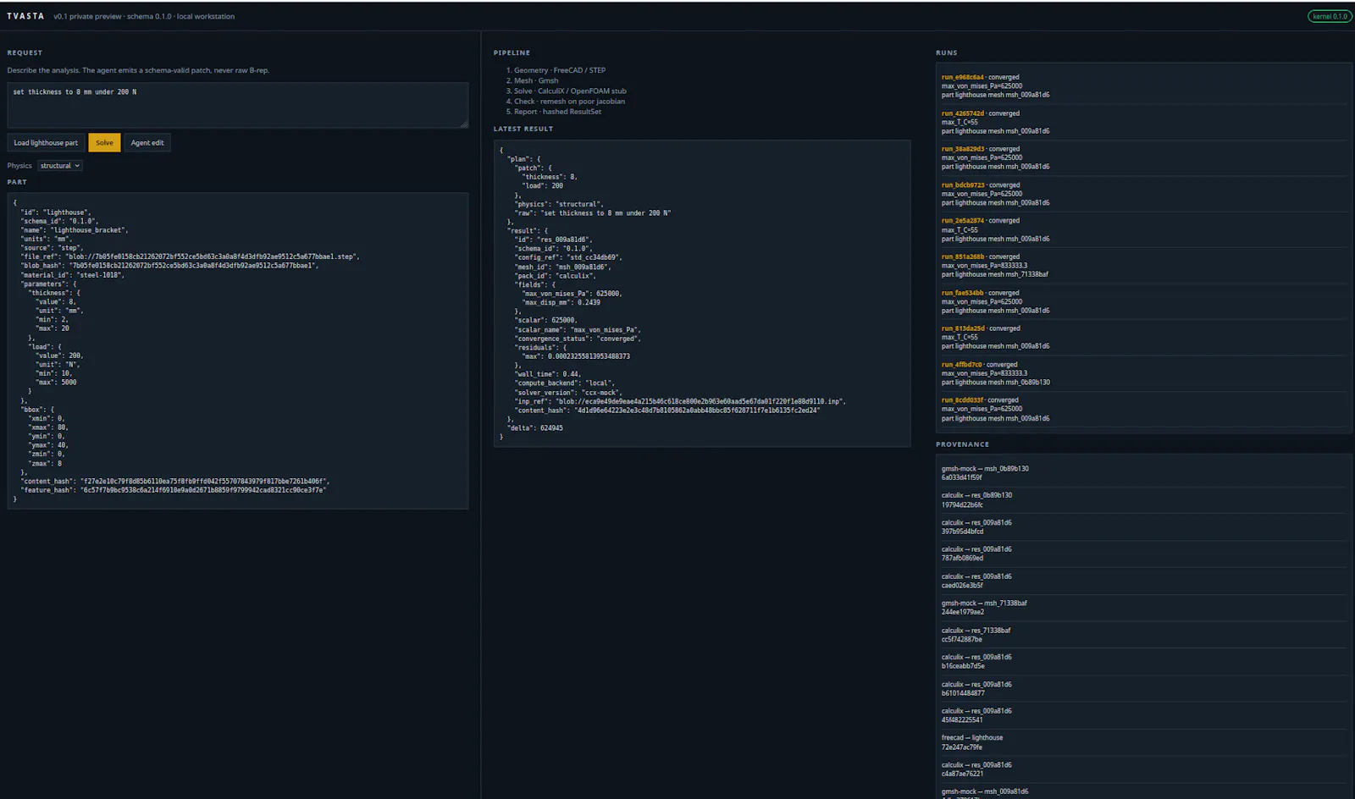Click the LATEST RESULT heading
Screen dimensions: 1355x799
pos(523,129)
